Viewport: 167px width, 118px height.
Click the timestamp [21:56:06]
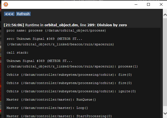pos(14,25)
